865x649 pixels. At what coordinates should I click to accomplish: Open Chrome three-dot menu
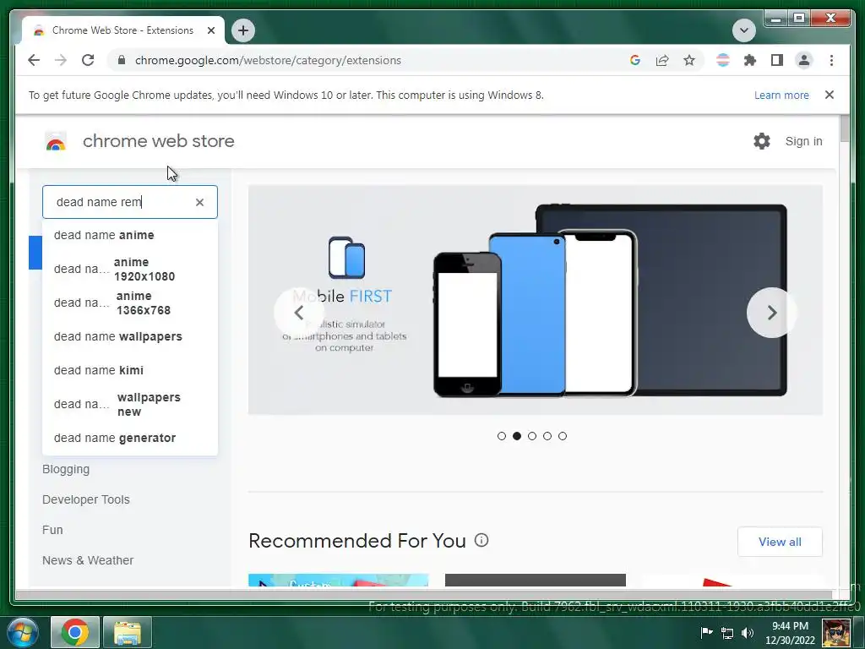[x=831, y=60]
